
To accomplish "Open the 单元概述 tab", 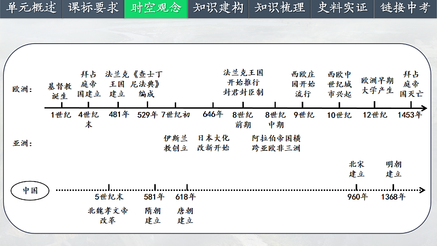I will [x=31, y=9].
